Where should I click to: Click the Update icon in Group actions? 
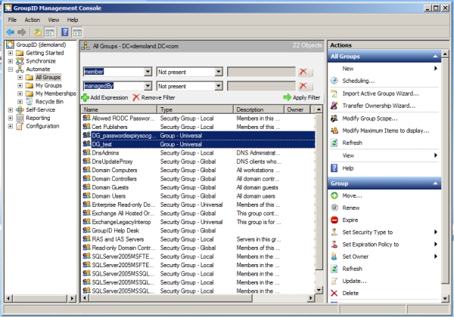pyautogui.click(x=334, y=281)
